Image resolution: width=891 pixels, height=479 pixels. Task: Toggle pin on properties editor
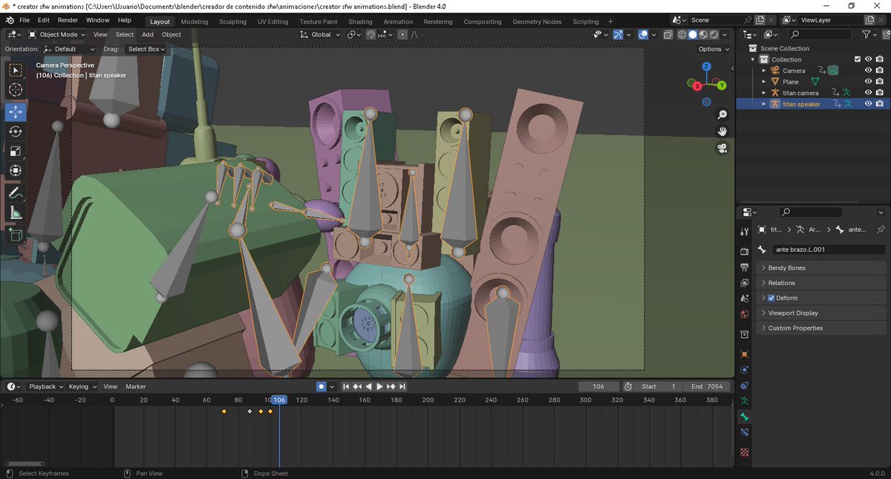[881, 229]
